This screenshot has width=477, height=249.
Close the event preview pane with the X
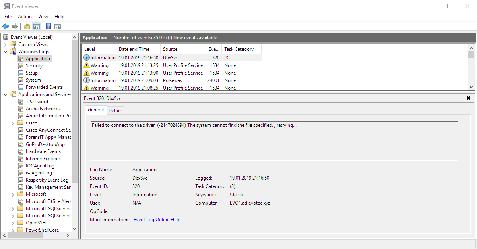pyautogui.click(x=469, y=98)
